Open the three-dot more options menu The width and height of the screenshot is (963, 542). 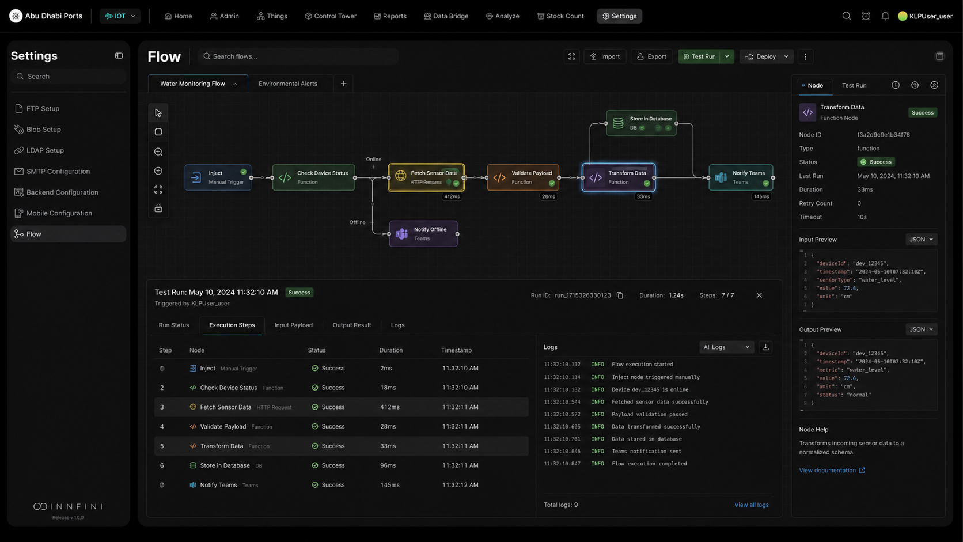(x=806, y=56)
